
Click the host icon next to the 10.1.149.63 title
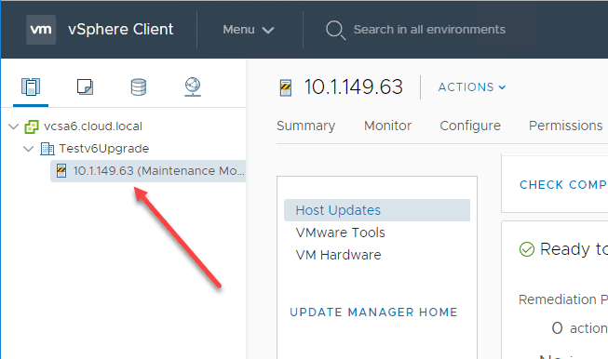click(x=286, y=87)
